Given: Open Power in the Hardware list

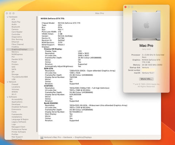Looking at the screenshot, I should (x=14, y=62).
